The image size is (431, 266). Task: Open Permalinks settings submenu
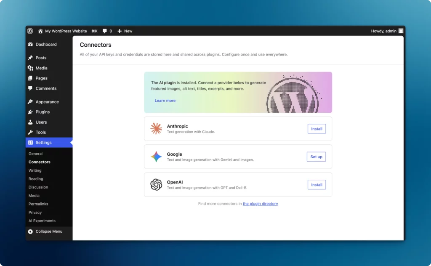(38, 204)
